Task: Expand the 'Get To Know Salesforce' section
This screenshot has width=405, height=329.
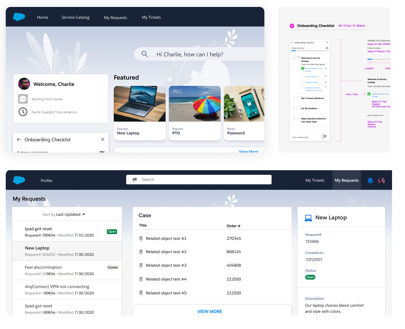Action: click(x=294, y=98)
